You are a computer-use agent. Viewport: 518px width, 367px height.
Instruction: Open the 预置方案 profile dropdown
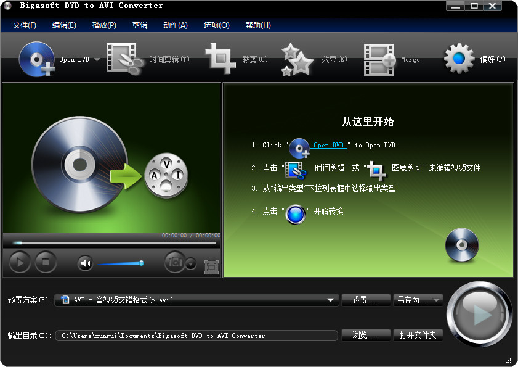[x=196, y=300]
